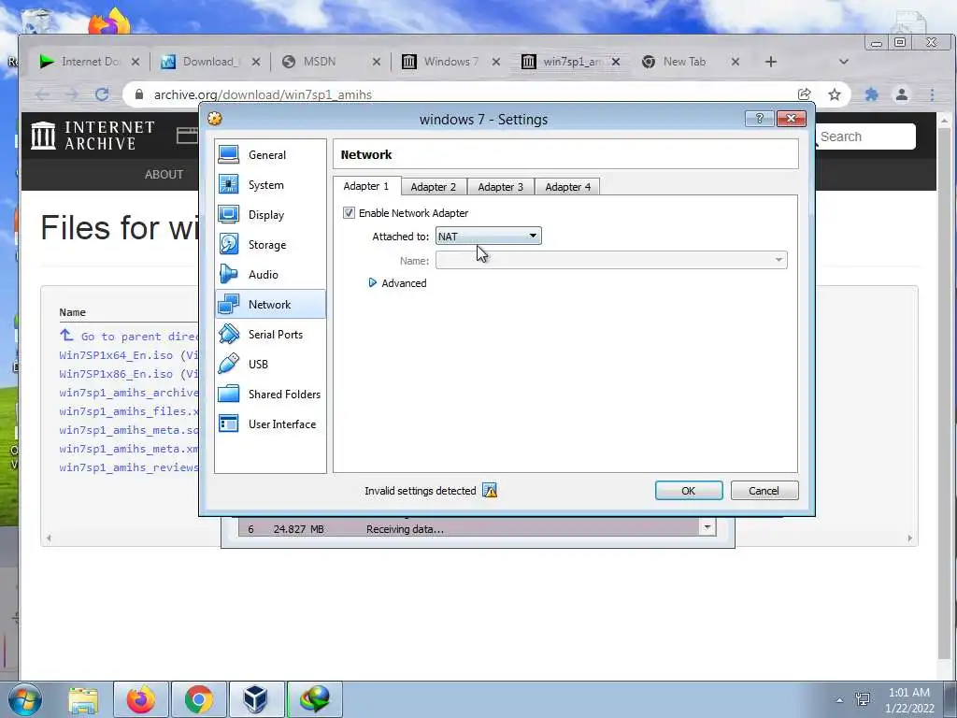Open the Storage settings category
957x718 pixels.
[270, 245]
